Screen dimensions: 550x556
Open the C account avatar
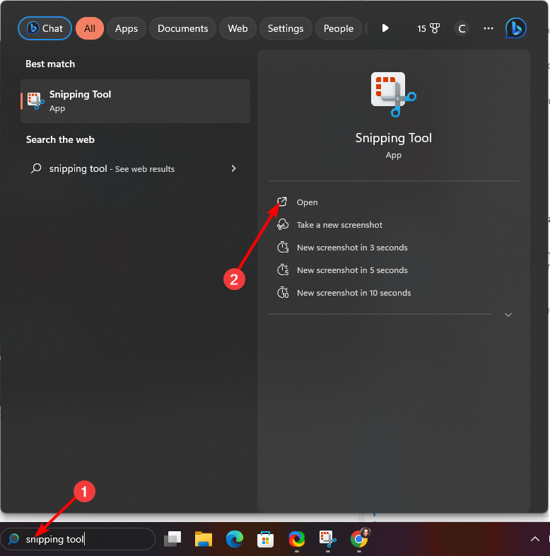pos(462,28)
